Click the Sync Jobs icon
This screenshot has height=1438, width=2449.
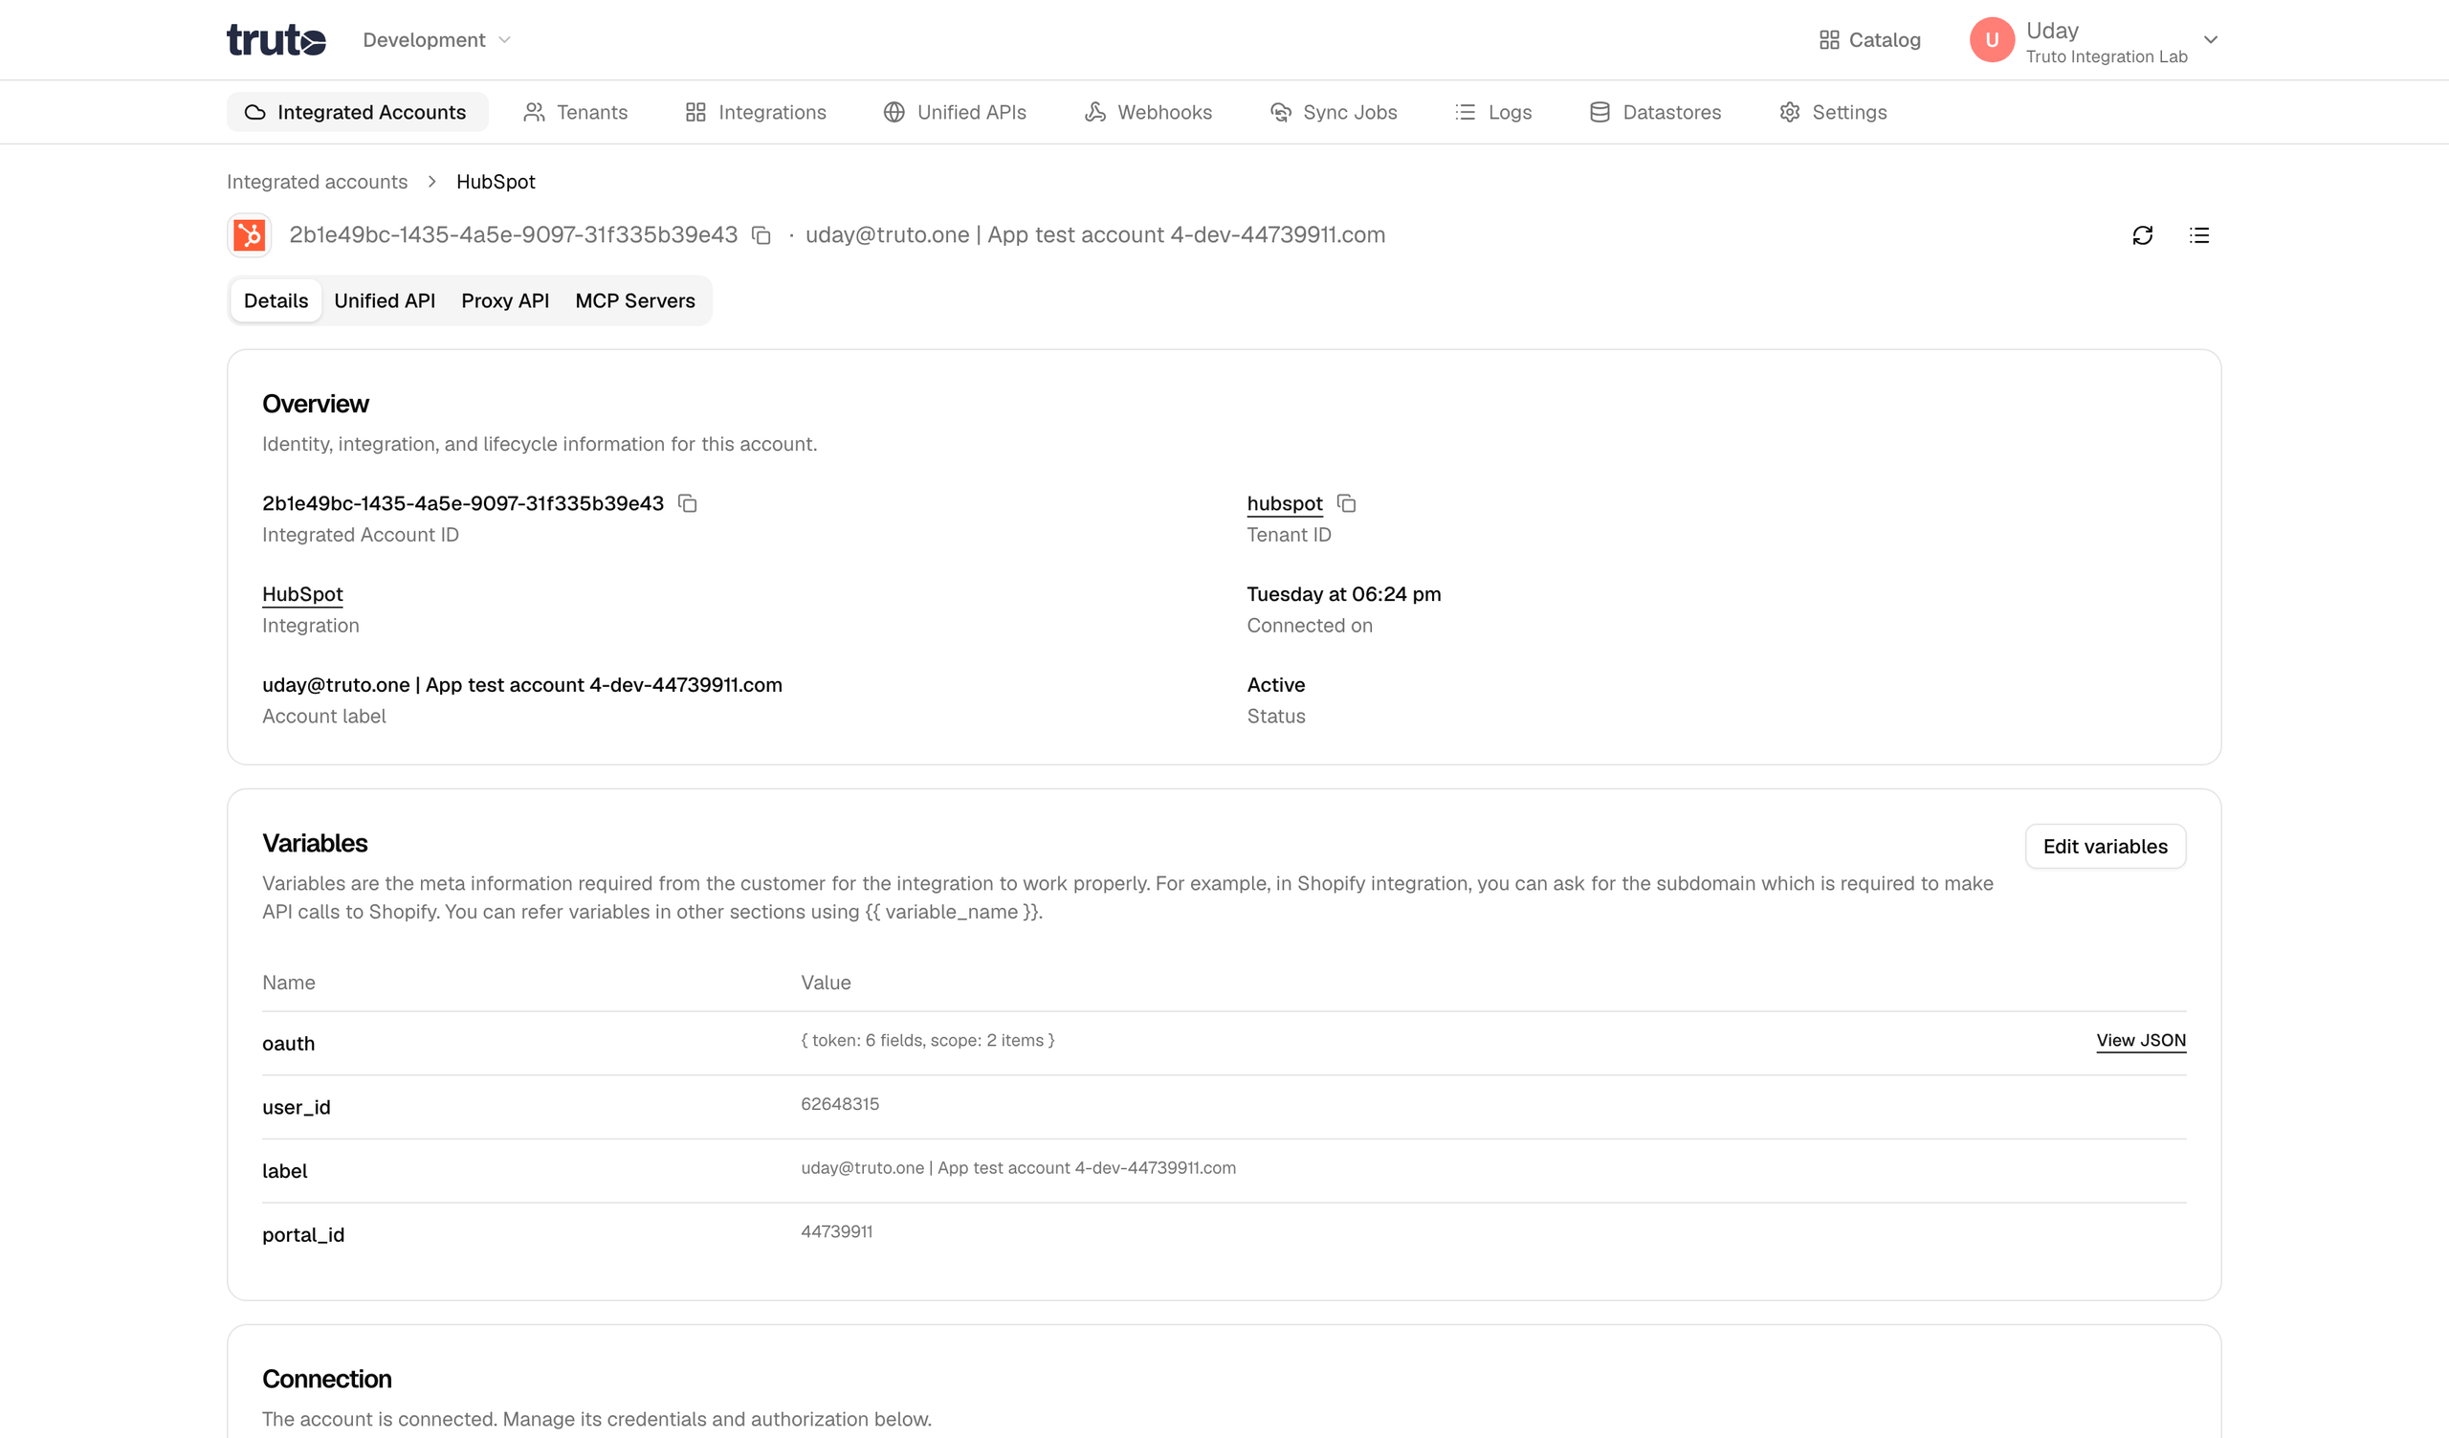[x=1281, y=112]
